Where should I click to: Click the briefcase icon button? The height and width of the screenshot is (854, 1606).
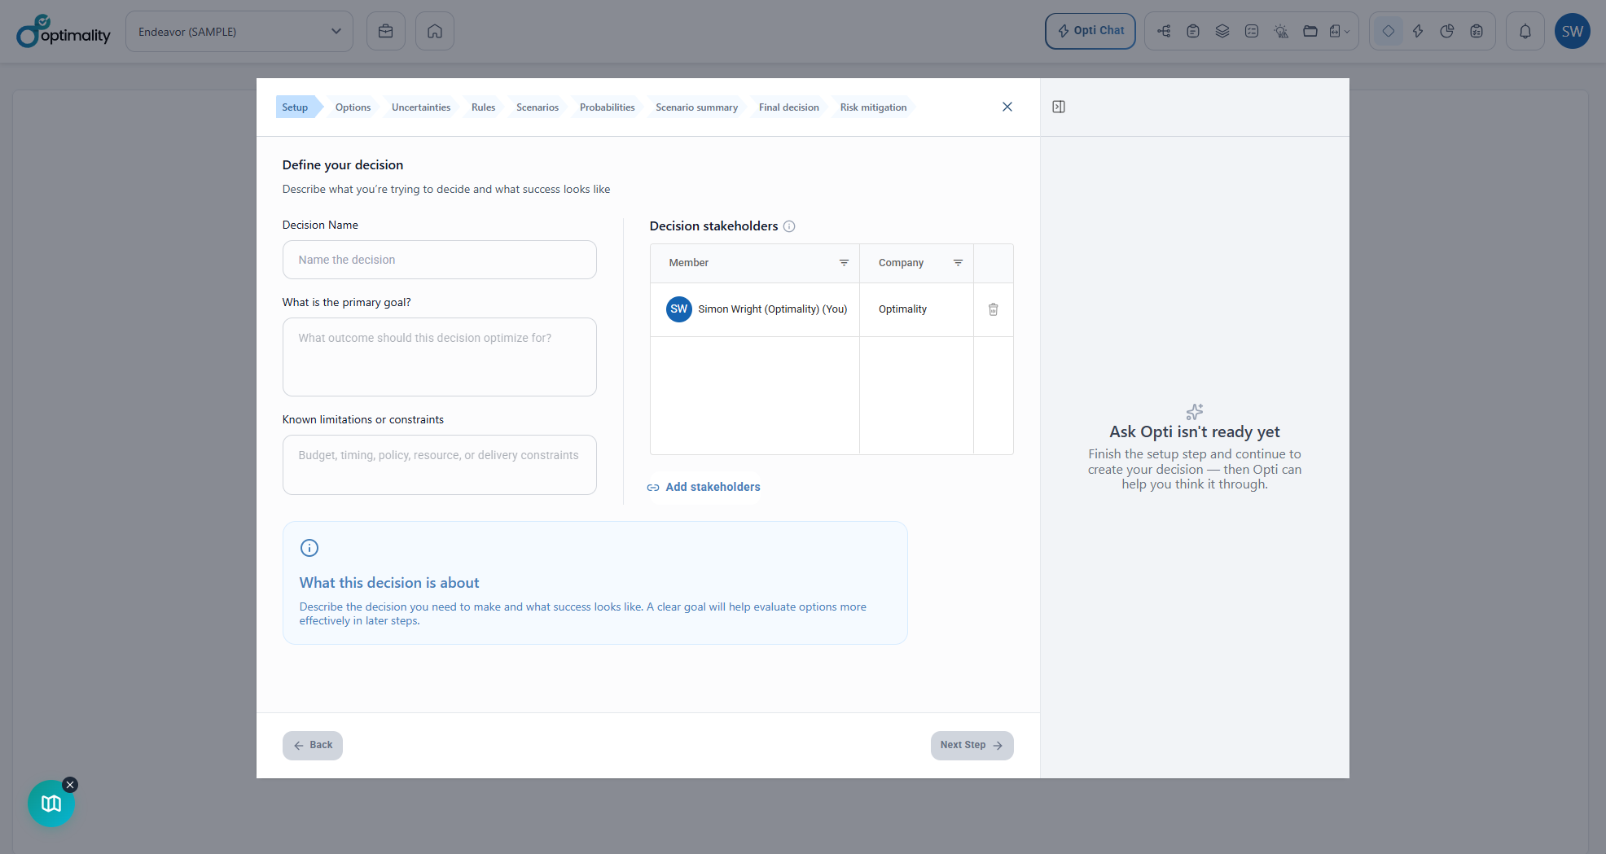click(386, 31)
